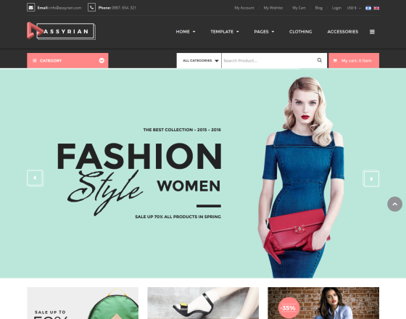The height and width of the screenshot is (319, 406).
Task: Switch language with the UK flag
Action: tap(376, 8)
